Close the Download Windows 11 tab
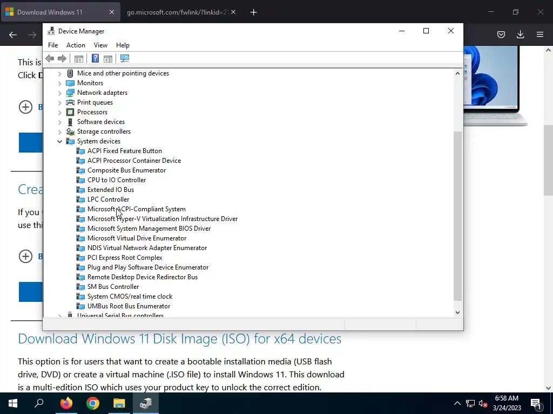Image resolution: width=553 pixels, height=414 pixels. pos(111,12)
